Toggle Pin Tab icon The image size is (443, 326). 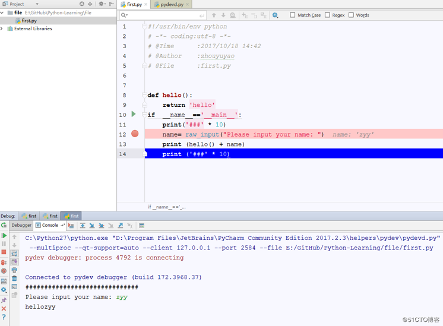pos(4,300)
